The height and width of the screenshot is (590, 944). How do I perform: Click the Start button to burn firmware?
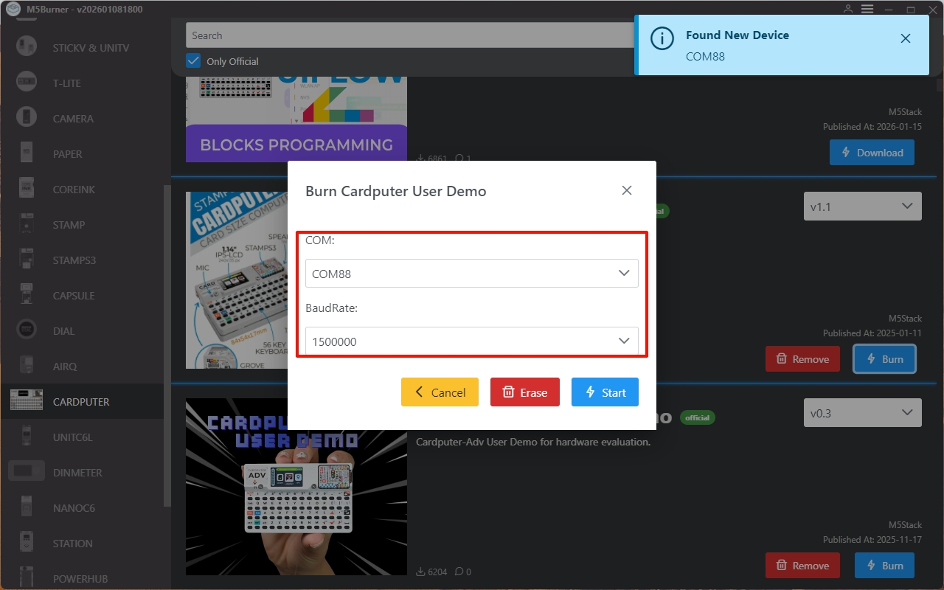click(x=605, y=392)
